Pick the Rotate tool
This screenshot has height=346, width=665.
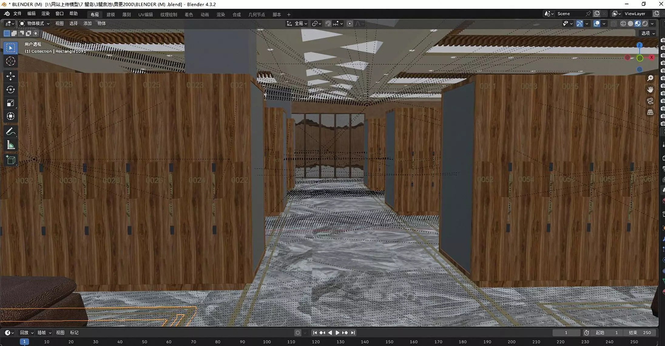pos(11,90)
